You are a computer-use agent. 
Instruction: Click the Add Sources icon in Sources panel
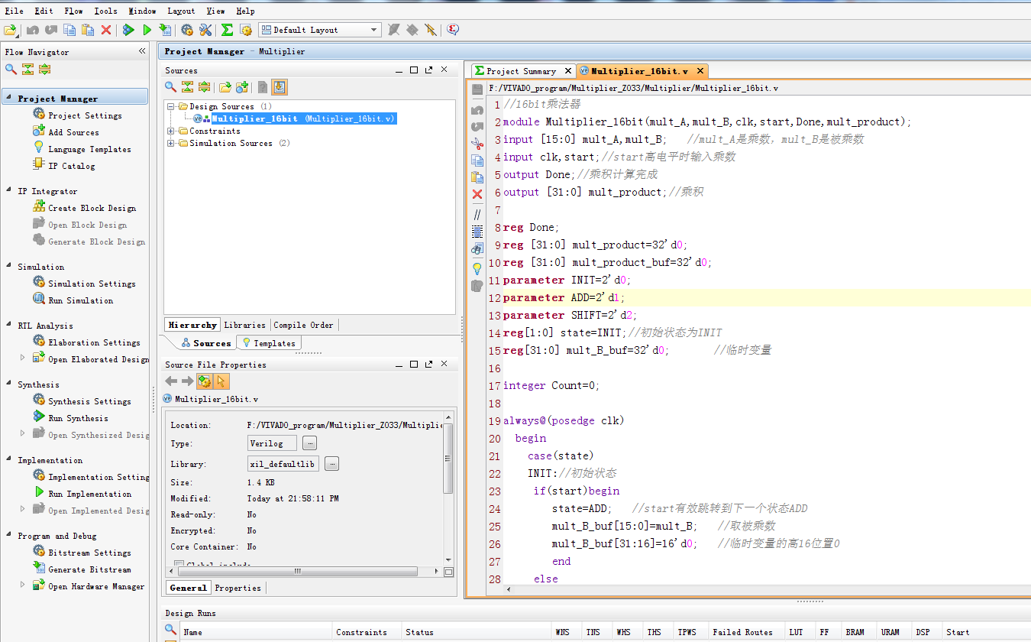point(242,87)
